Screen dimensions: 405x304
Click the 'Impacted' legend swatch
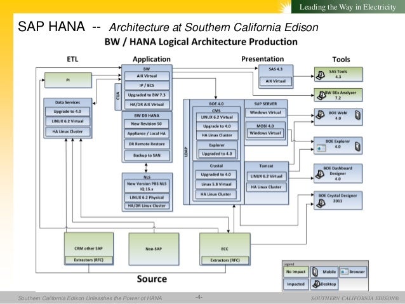coord(296,284)
